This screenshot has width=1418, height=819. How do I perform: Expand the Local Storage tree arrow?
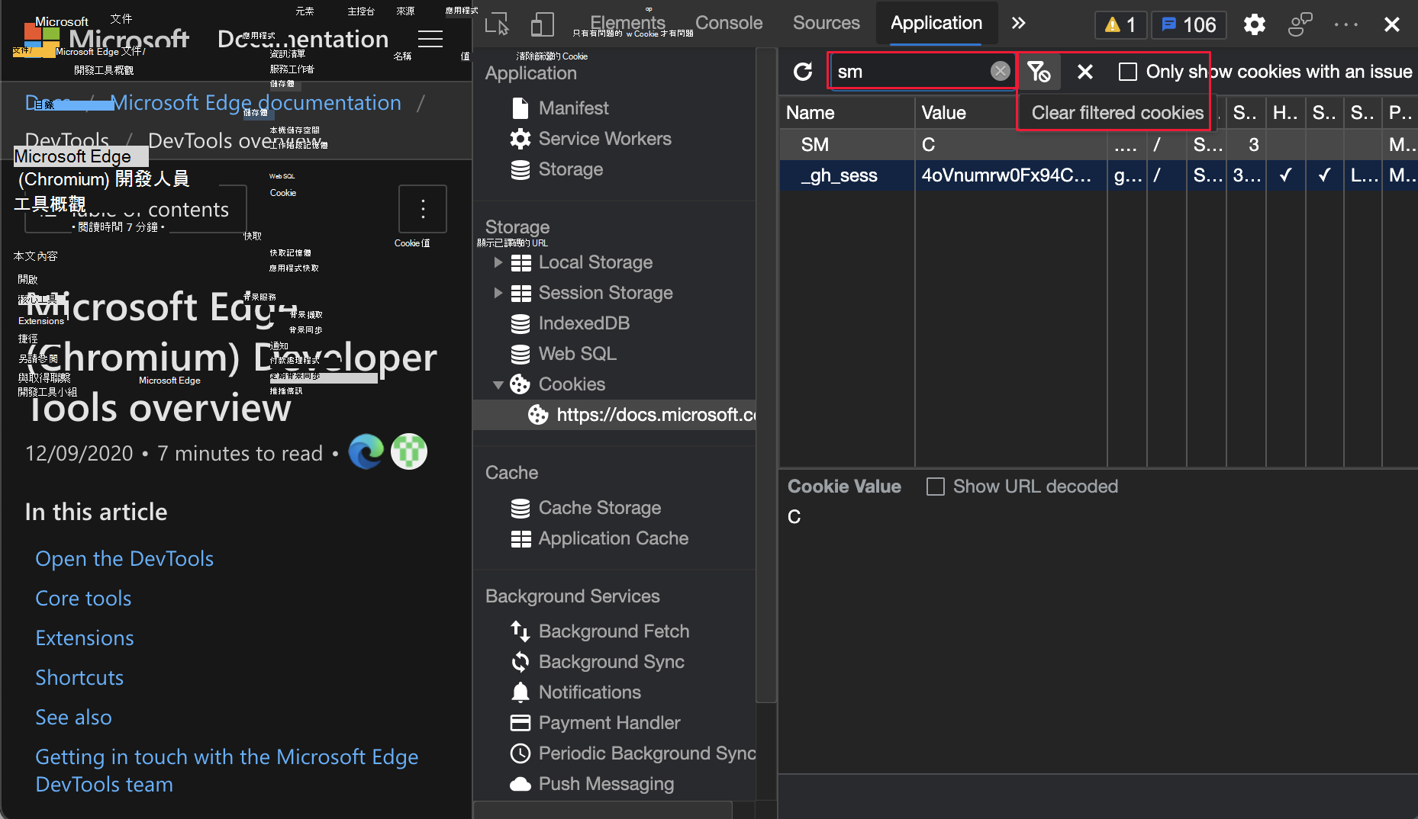498,262
